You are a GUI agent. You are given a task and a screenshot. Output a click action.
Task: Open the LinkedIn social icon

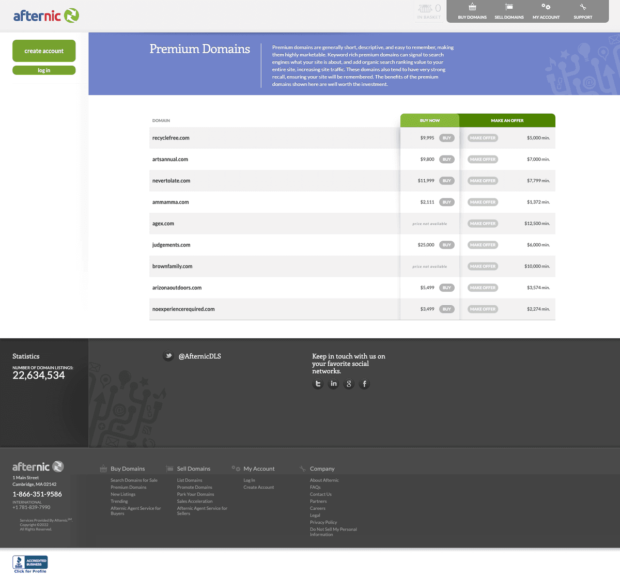(333, 384)
